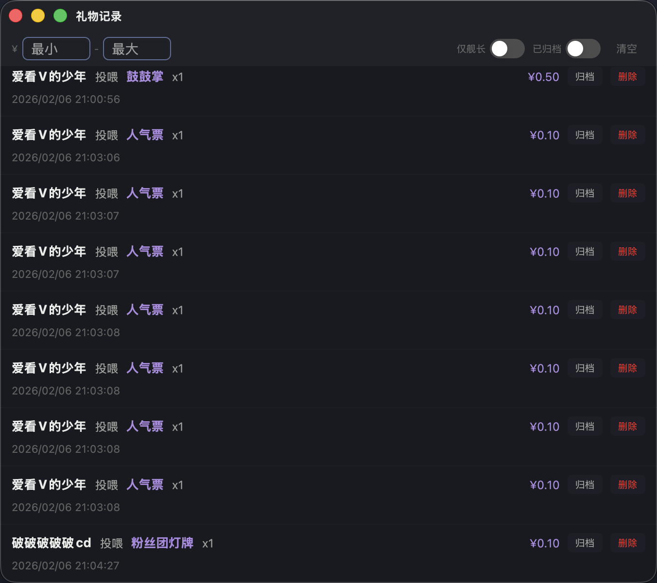Click the 最小 price input field
This screenshot has height=583, width=657.
(x=56, y=49)
